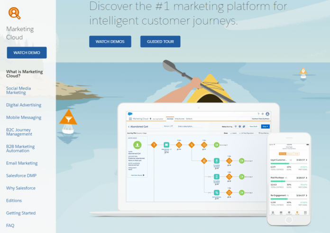This screenshot has width=330, height=233.
Task: Open the Version dropdown next to Abandoned Cart
Action: pyautogui.click(x=168, y=126)
